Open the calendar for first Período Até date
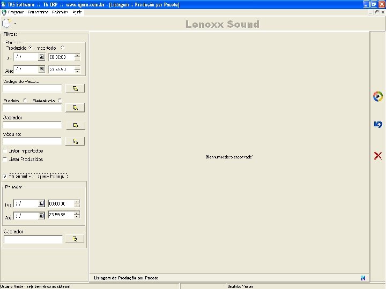The width and height of the screenshot is (386, 289). 41,69
